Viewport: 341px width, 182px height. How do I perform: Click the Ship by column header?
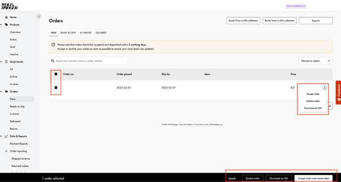click(166, 74)
